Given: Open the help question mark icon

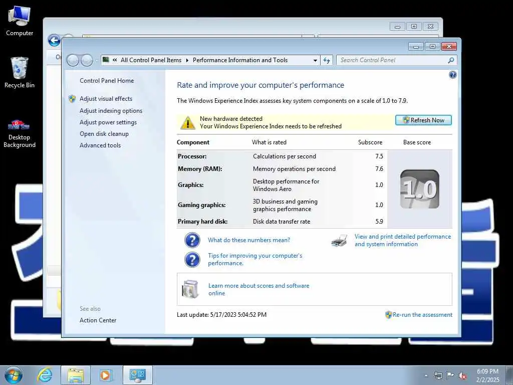Looking at the screenshot, I should click(452, 75).
